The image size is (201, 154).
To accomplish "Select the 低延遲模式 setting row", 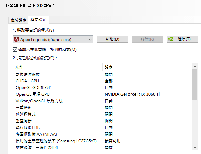I will [x=103, y=114].
